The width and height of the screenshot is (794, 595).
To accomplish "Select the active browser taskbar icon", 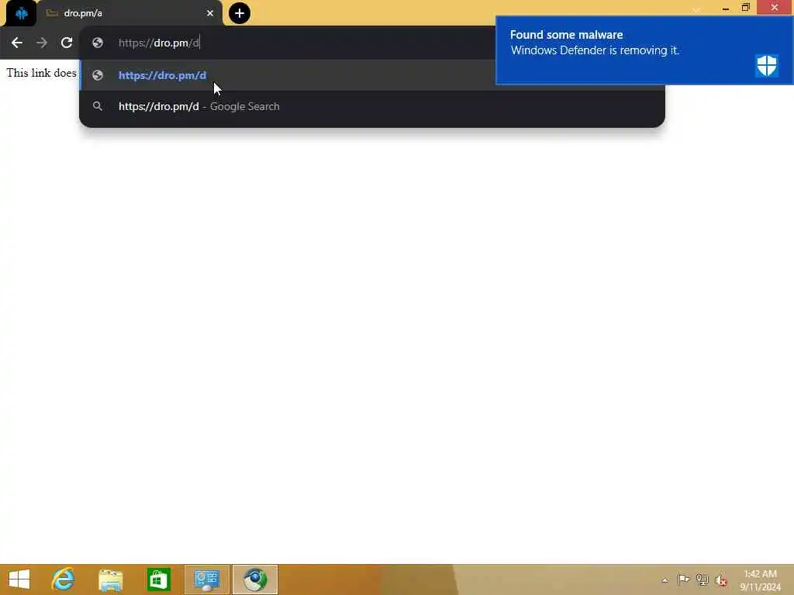I will click(x=255, y=580).
